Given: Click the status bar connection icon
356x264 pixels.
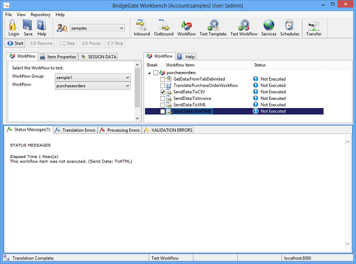Looking at the screenshot, I should pos(7,258).
